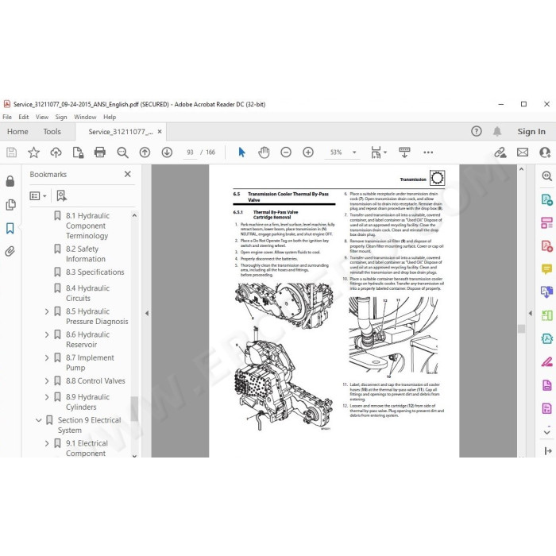Jump to 8.3 Specifications bookmark

[95, 272]
